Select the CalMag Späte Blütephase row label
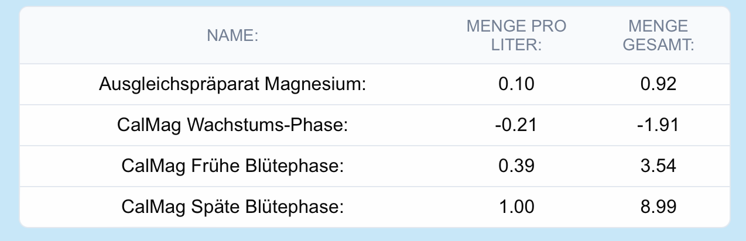 coord(232,207)
